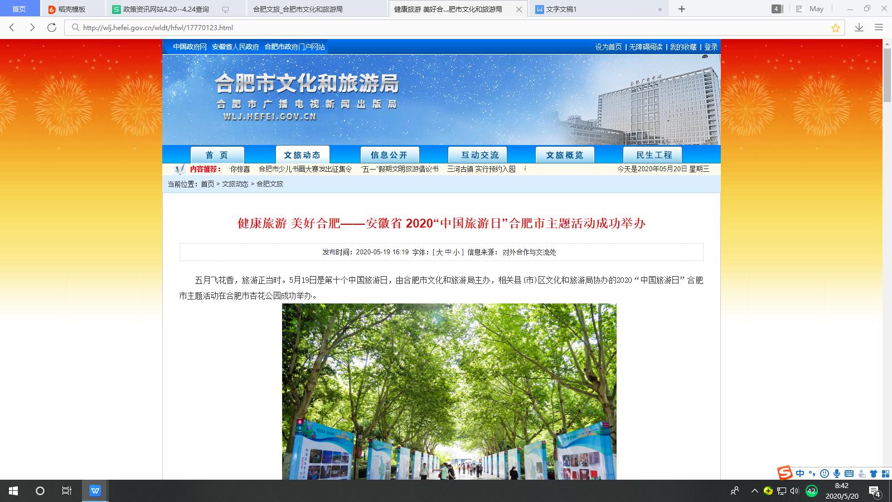The height and width of the screenshot is (502, 892).
Task: Open the 360 security tray icon
Action: coord(768,491)
